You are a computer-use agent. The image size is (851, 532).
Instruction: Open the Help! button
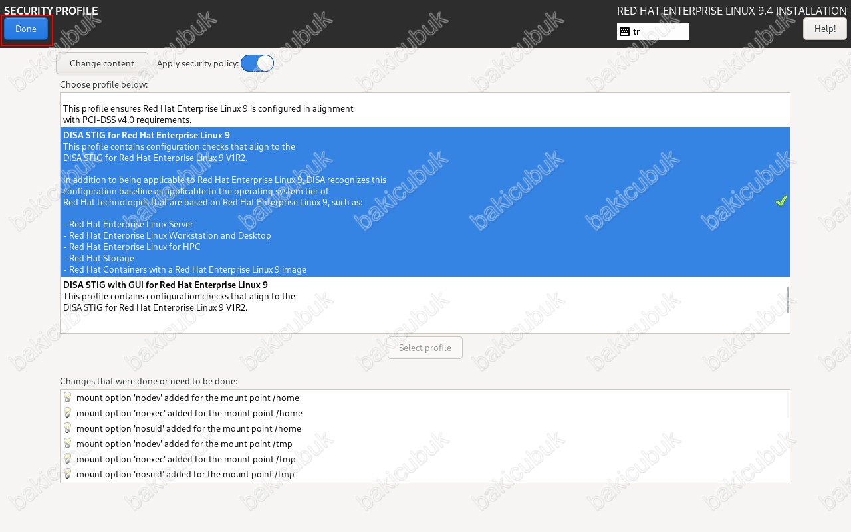tap(824, 29)
